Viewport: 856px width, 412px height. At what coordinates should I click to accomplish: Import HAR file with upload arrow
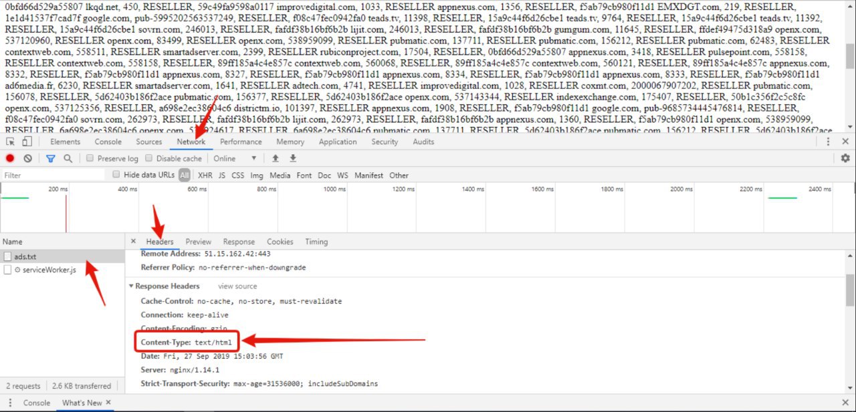pyautogui.click(x=275, y=158)
